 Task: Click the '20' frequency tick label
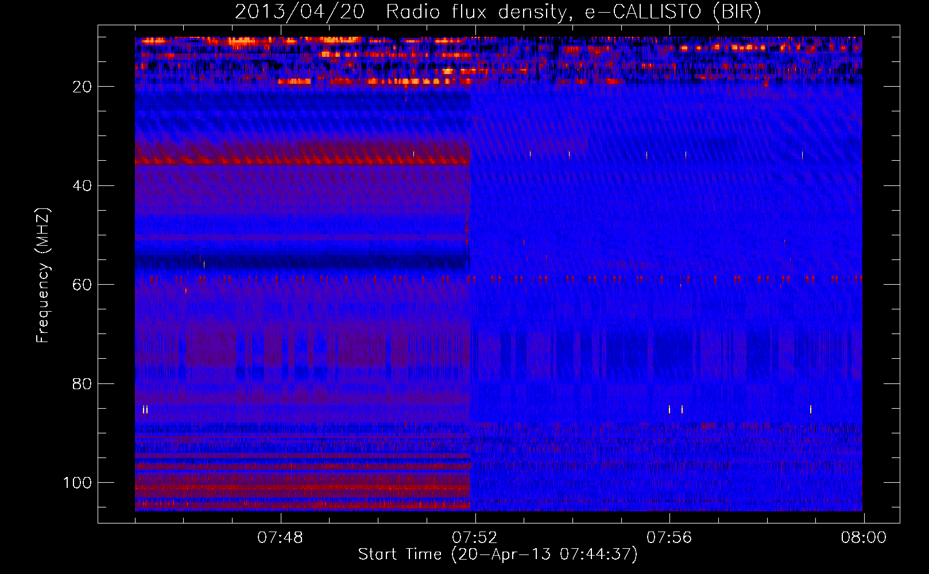[82, 87]
